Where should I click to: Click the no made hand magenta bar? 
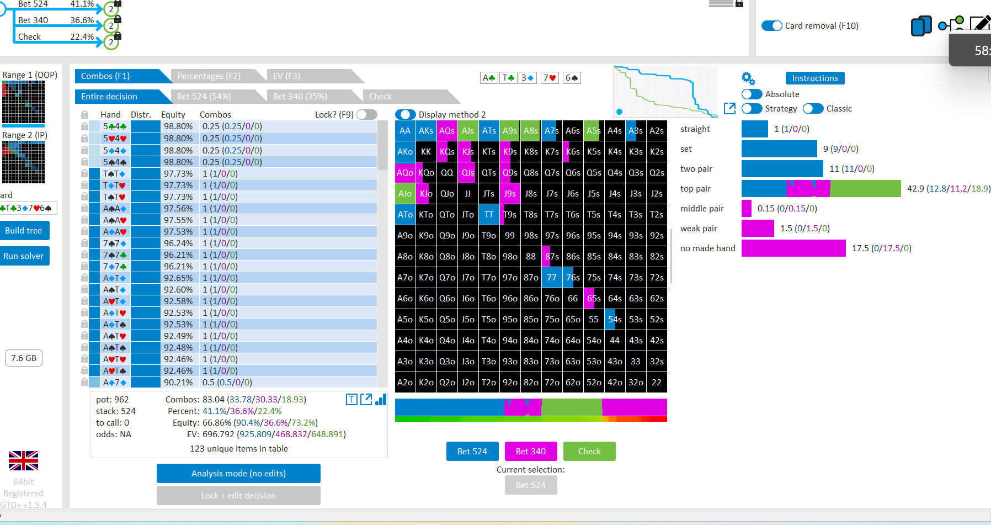tap(793, 248)
